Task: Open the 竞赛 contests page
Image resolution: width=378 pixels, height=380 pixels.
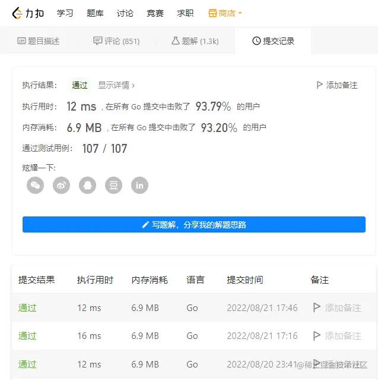Action: (155, 13)
